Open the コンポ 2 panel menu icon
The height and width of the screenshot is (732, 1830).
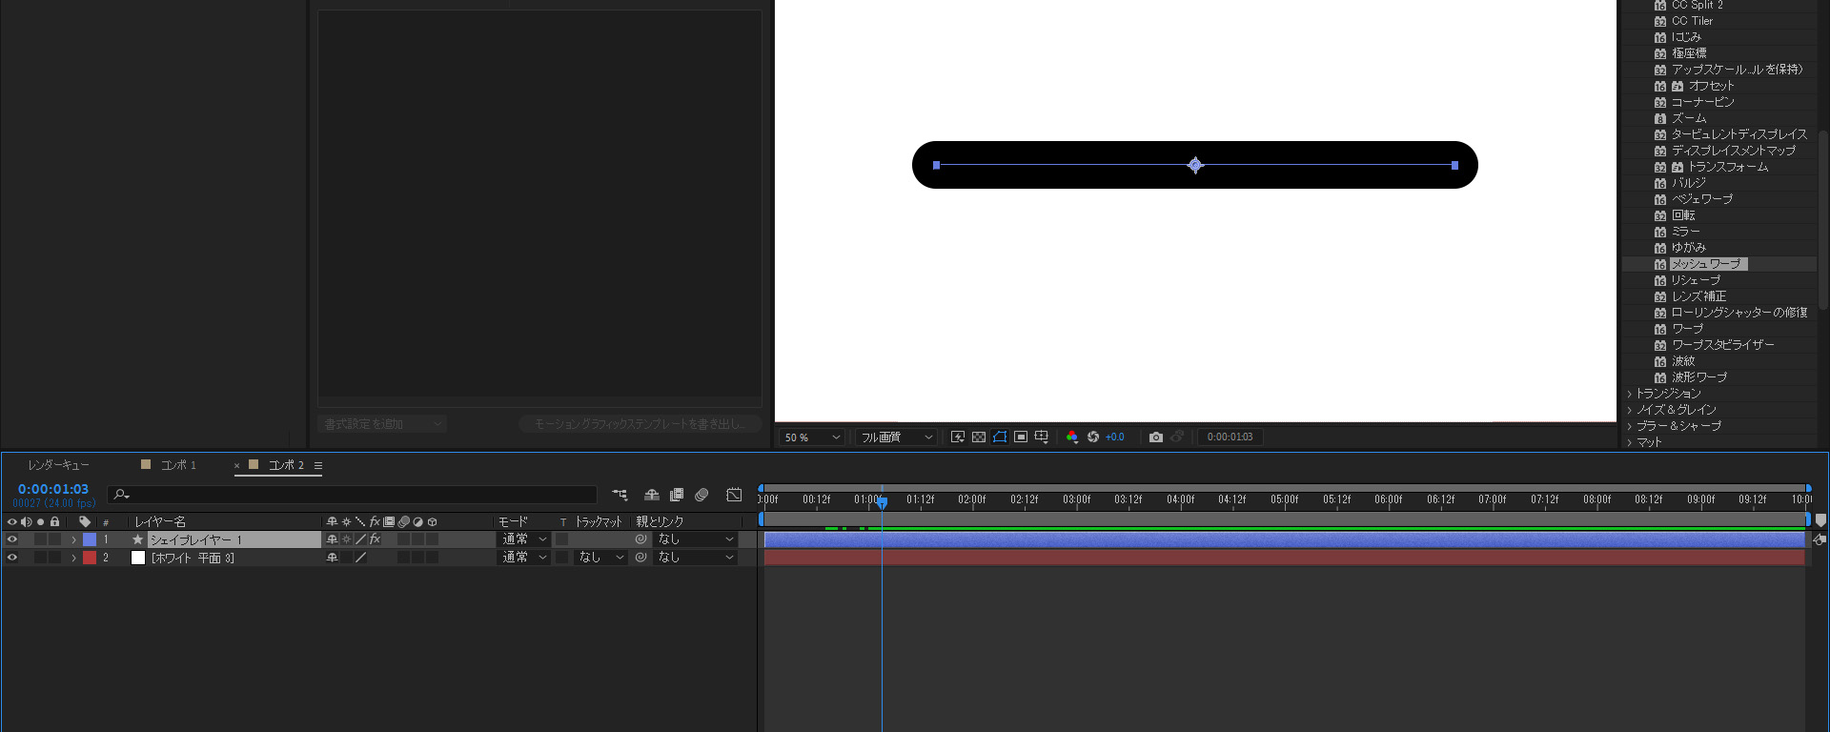[318, 466]
